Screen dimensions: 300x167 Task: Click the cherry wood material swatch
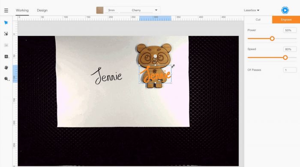(x=100, y=10)
